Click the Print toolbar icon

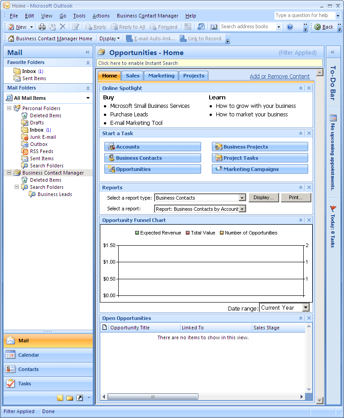42,27
